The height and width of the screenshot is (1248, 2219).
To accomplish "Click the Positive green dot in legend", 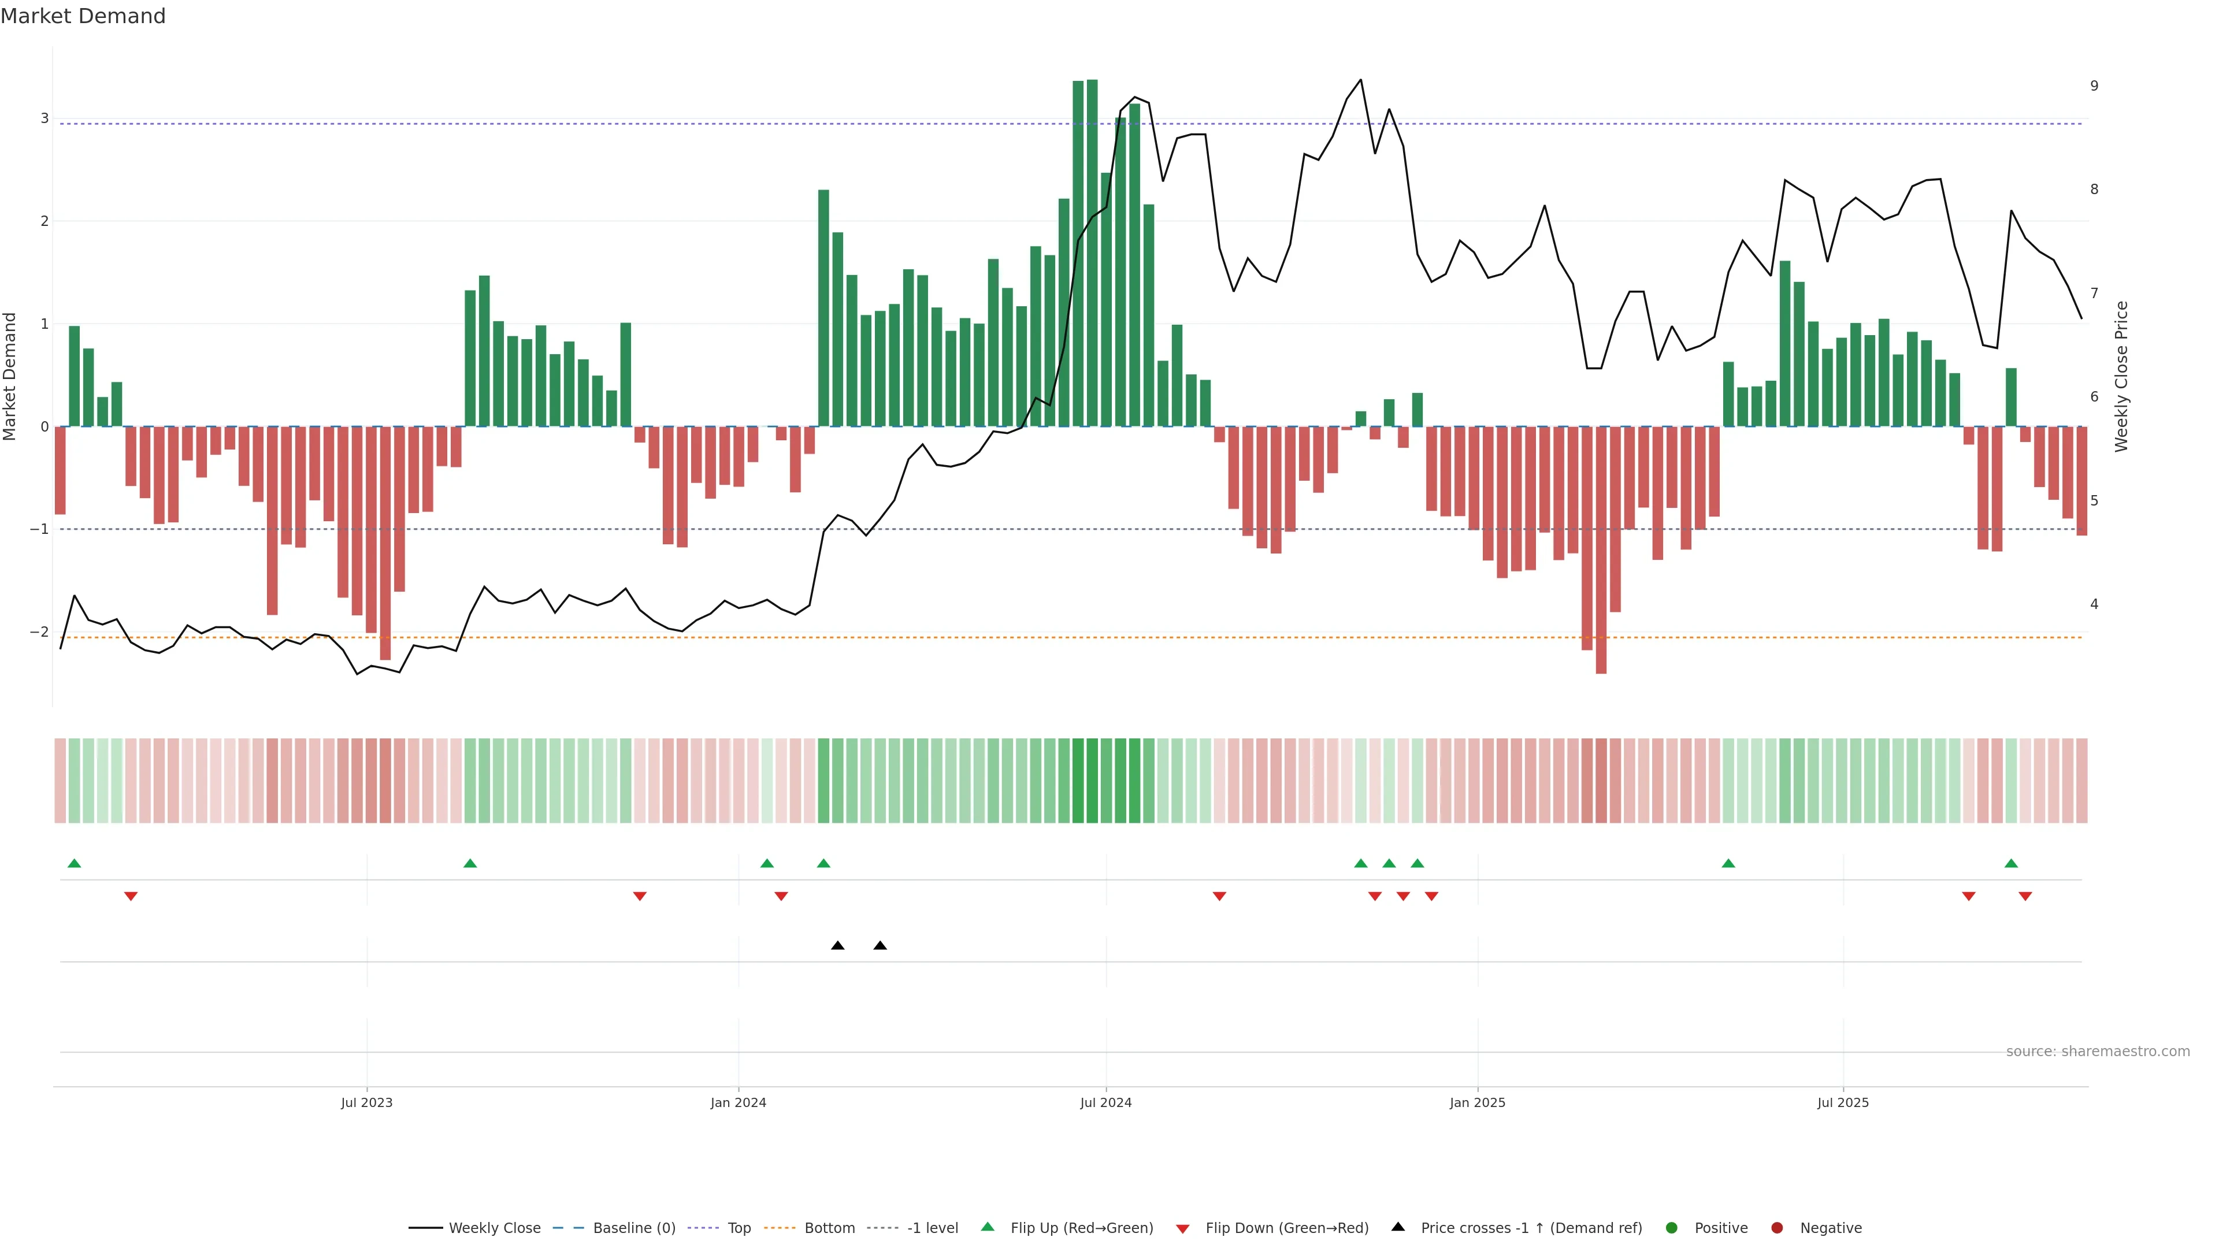I will coord(1672,1228).
